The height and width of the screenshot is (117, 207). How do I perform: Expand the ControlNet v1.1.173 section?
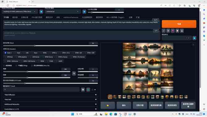click(x=50, y=109)
